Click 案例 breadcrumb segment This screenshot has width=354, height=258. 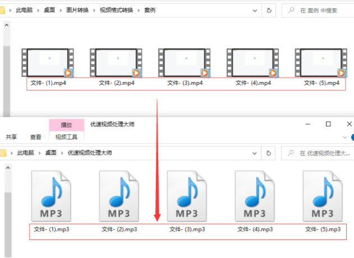150,10
